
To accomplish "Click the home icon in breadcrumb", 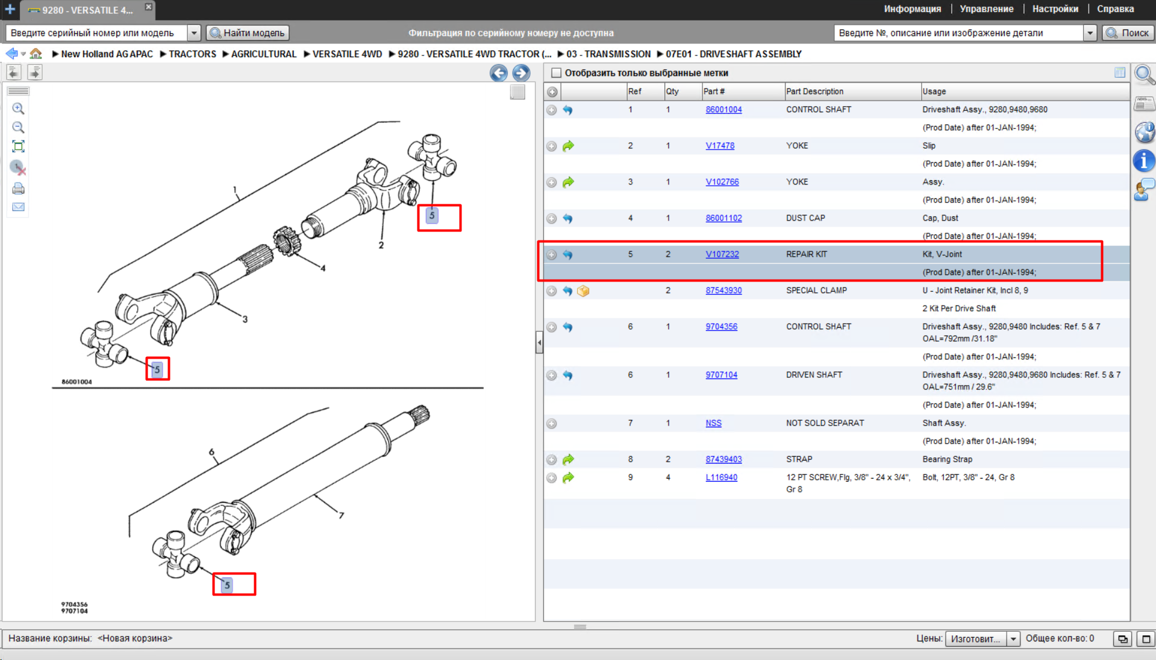I will 36,54.
